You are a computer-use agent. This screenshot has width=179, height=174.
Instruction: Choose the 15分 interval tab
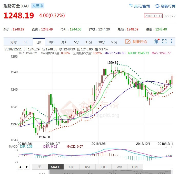click(x=89, y=42)
